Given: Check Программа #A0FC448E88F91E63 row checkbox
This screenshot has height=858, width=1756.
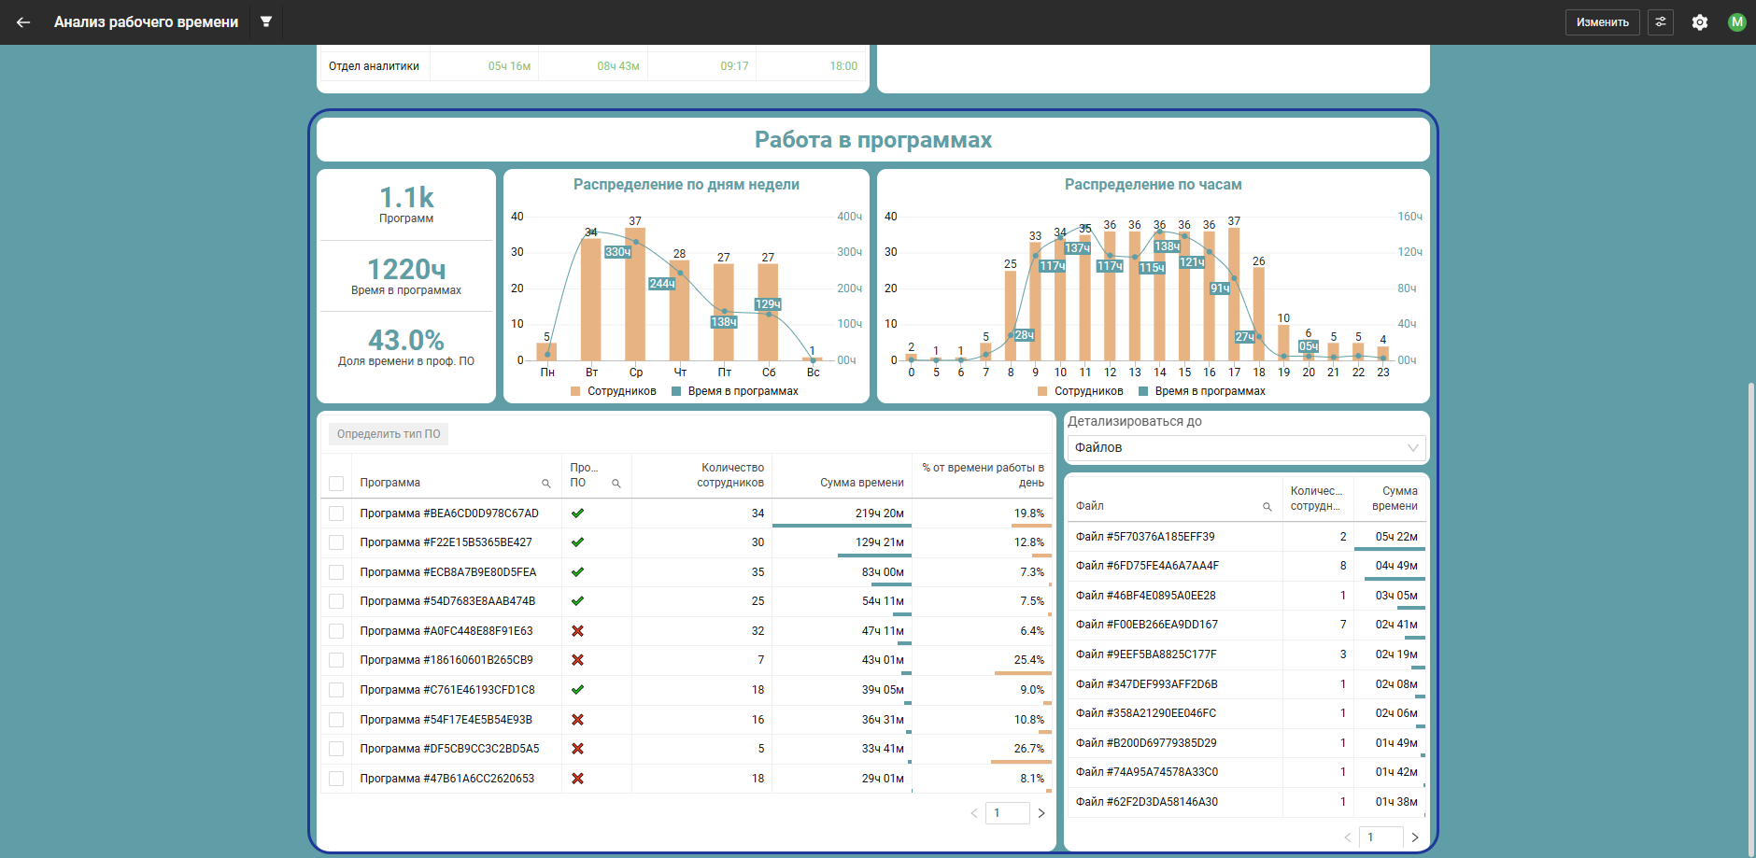Looking at the screenshot, I should pos(336,631).
